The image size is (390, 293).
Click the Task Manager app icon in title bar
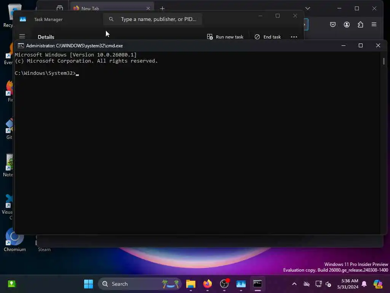click(x=23, y=19)
